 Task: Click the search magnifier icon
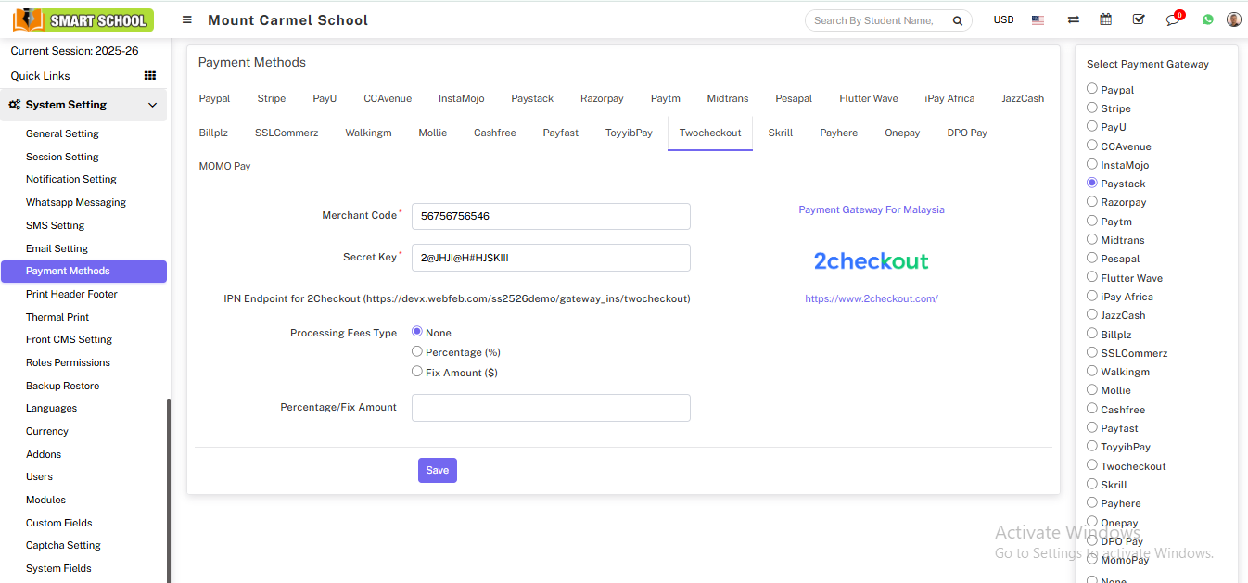(957, 20)
